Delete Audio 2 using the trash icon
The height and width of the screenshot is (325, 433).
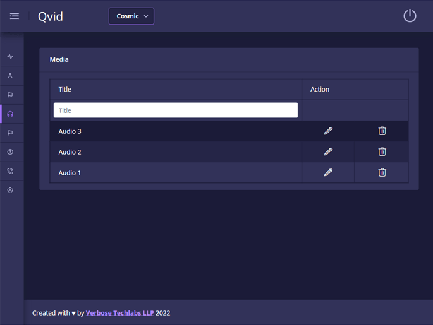pos(382,152)
